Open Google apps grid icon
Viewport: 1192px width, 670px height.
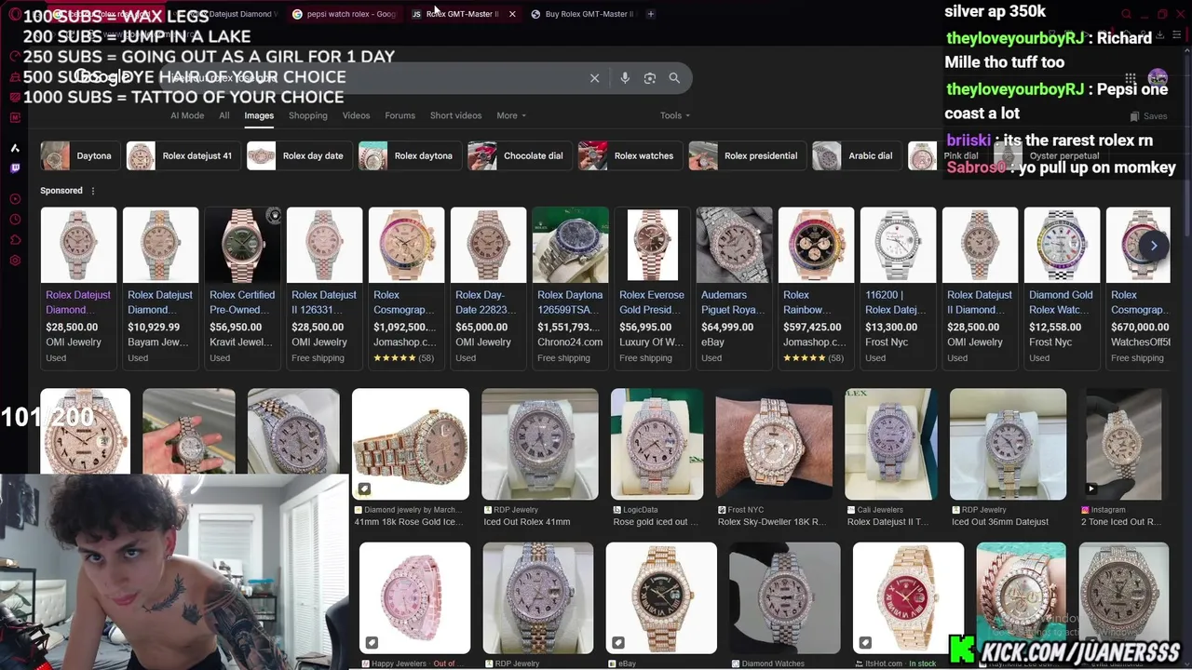(1130, 78)
